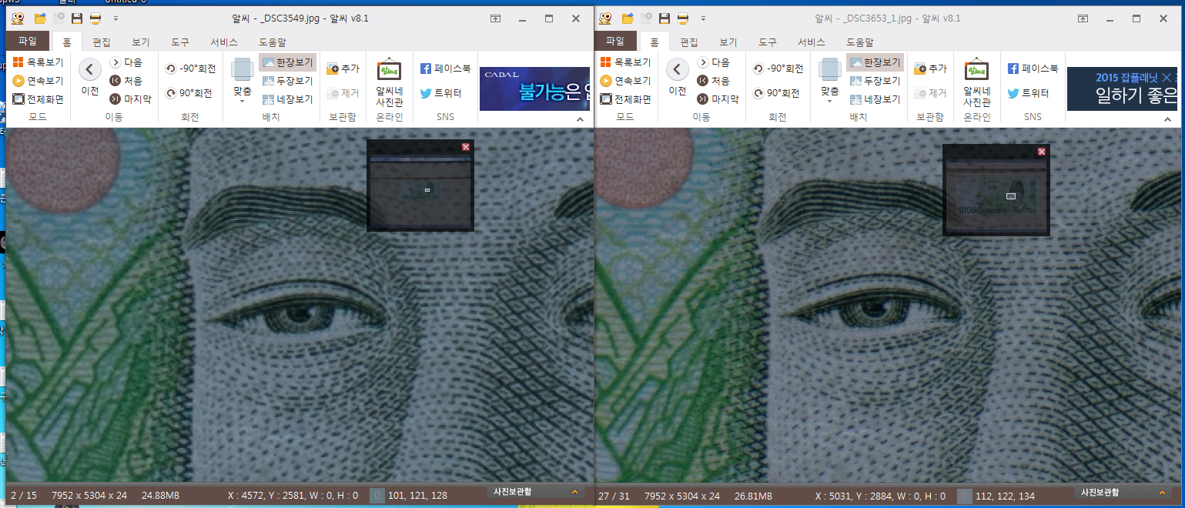Click 연속보기 in the _DSC3653_1.jpg window
This screenshot has height=508, width=1185.
coord(625,80)
